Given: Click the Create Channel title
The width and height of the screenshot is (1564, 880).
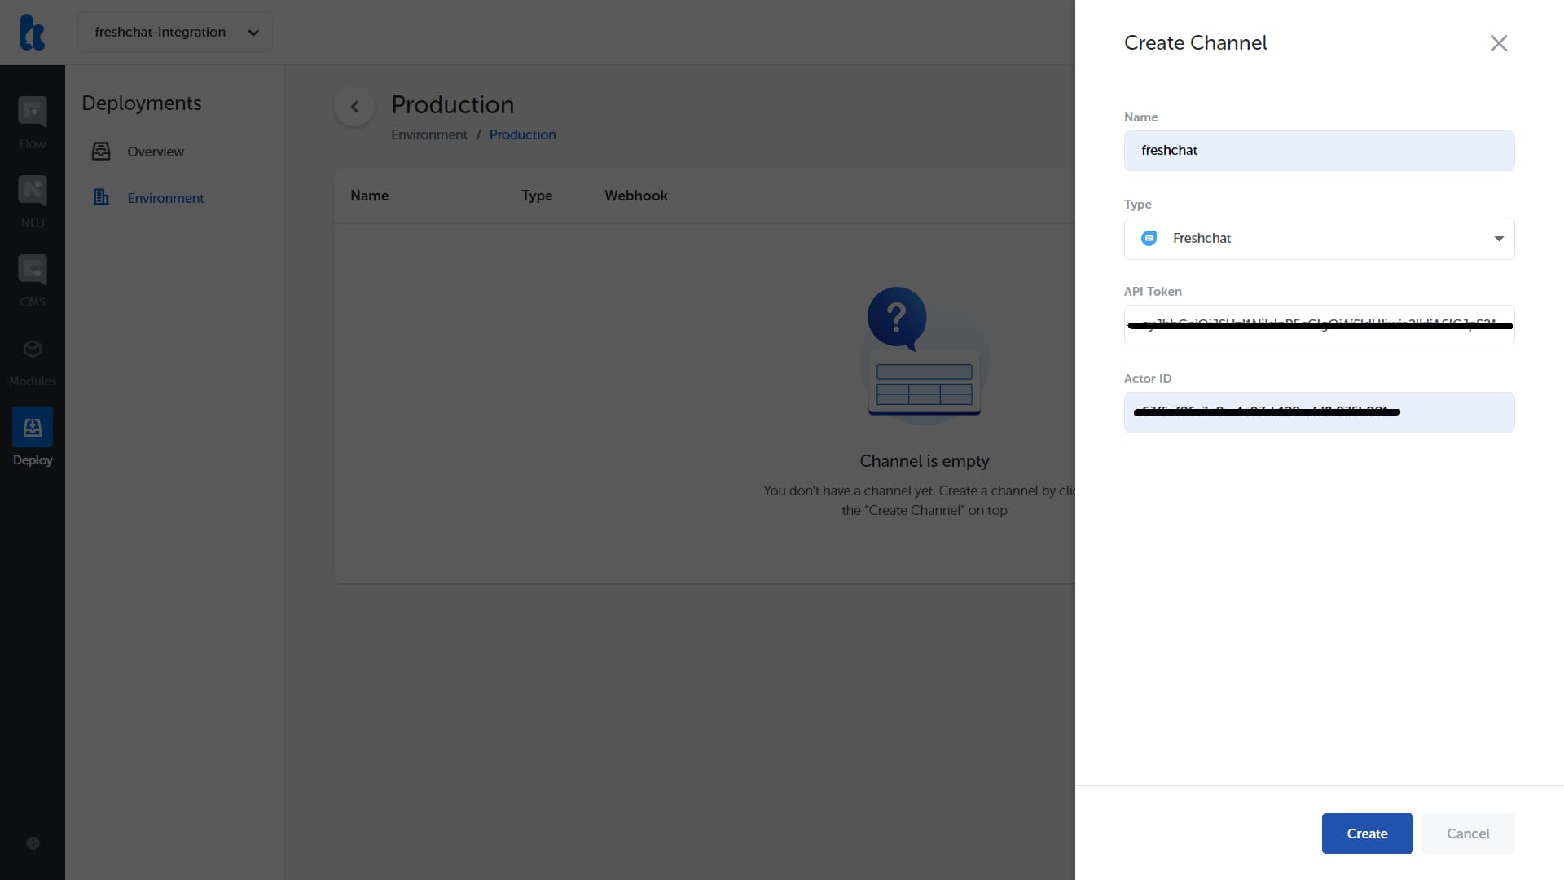Looking at the screenshot, I should tap(1195, 43).
